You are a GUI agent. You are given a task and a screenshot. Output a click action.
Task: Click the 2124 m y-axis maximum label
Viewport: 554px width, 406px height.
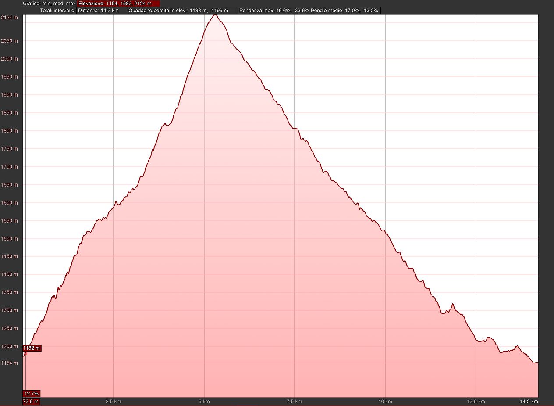point(10,18)
